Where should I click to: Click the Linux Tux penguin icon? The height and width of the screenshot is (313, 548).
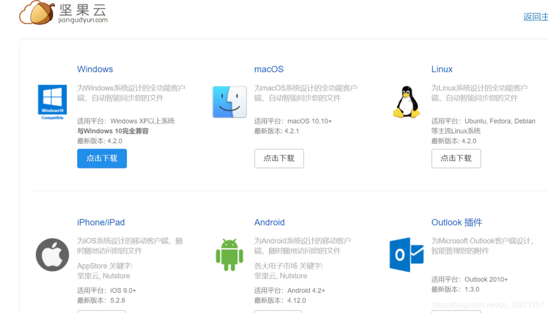pos(406,102)
